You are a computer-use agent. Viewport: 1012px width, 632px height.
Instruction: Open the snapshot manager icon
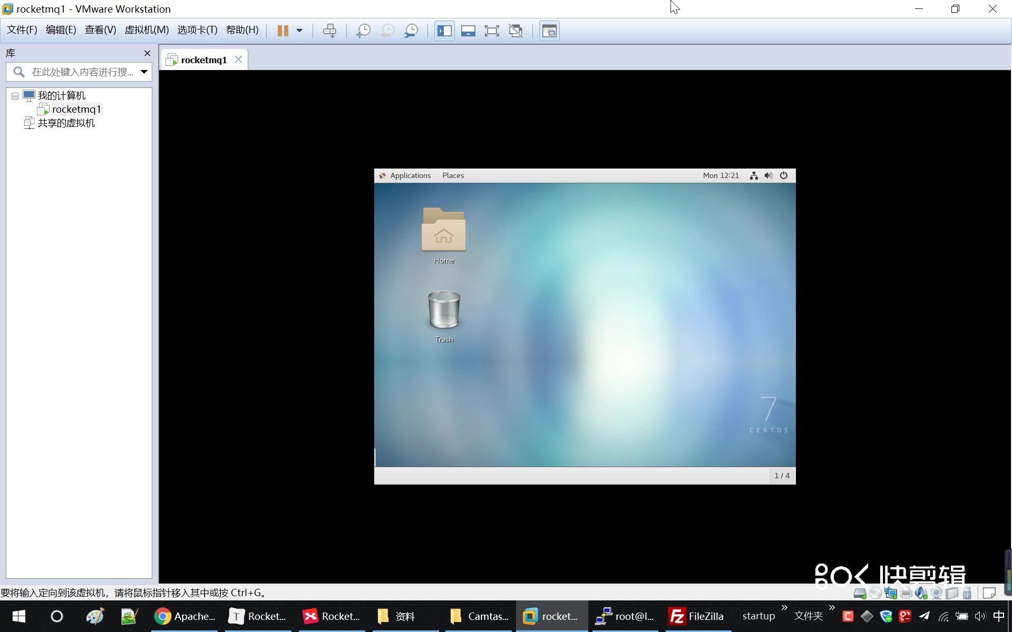click(411, 31)
